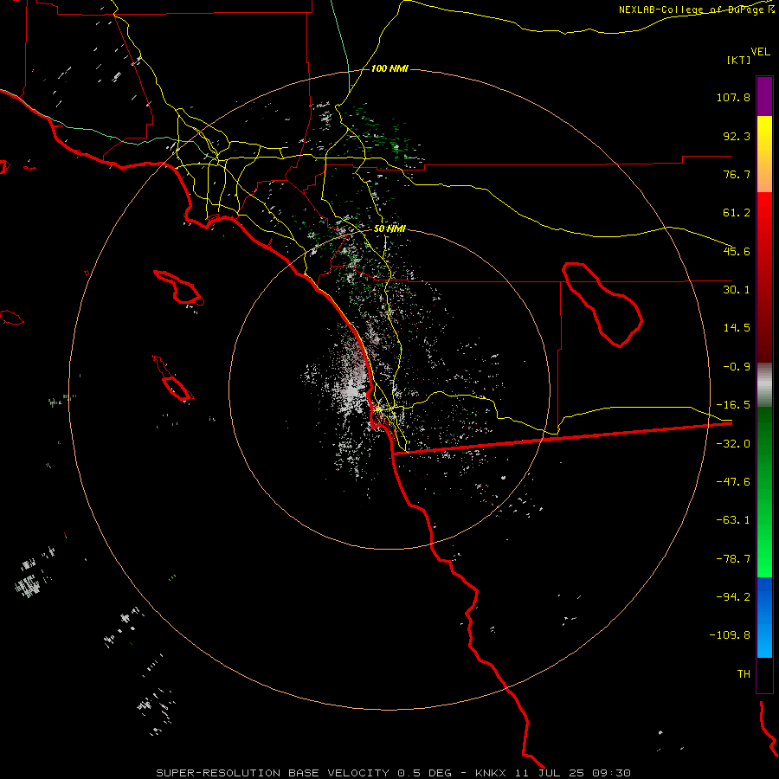The height and width of the screenshot is (779, 779).
Task: Click the 11 JUL 25 09:30 timestamp
Action: click(x=573, y=773)
